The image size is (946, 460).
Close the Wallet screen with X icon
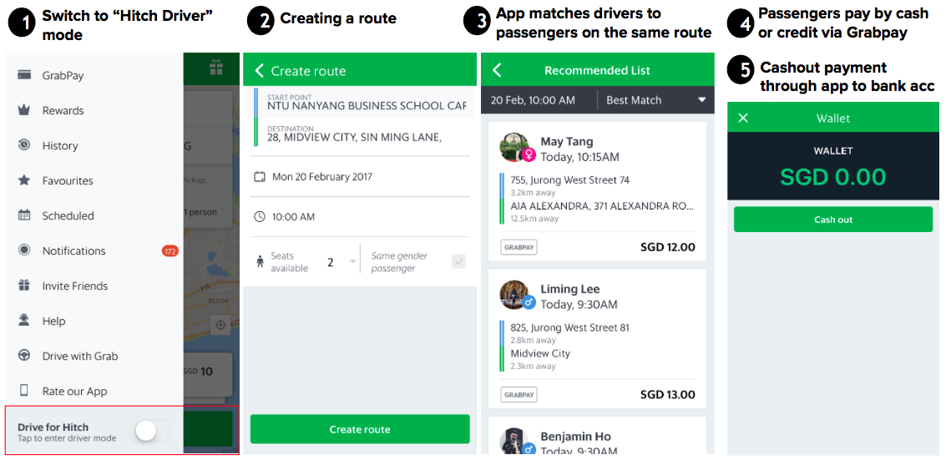[743, 119]
